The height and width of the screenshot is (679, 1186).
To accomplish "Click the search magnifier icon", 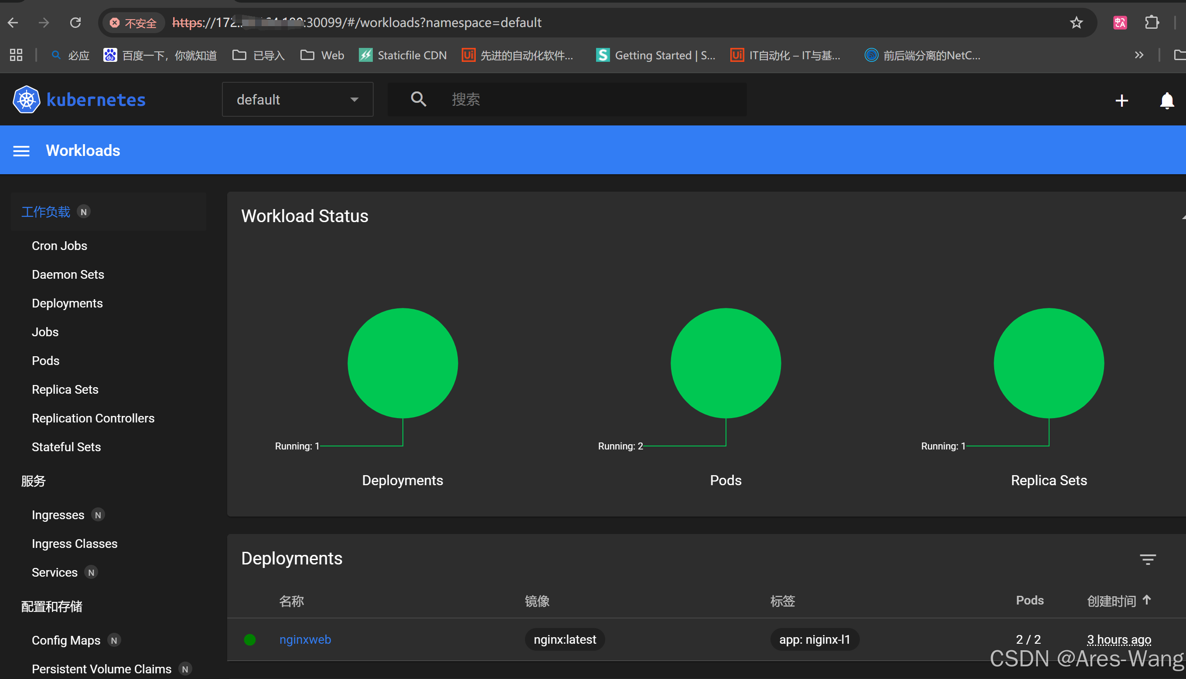I will tap(418, 99).
